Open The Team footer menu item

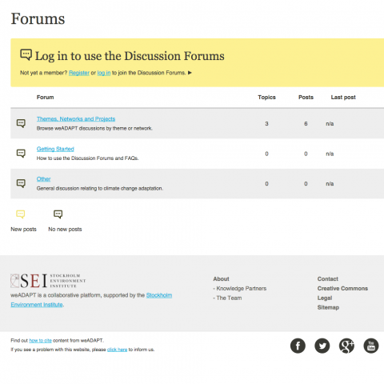click(227, 298)
